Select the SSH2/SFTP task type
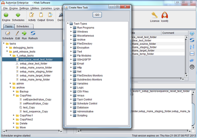Screen dimensions: 197x138 84,59
